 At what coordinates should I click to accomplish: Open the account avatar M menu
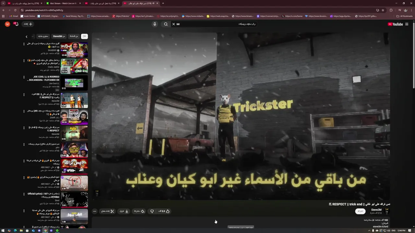tap(7, 24)
